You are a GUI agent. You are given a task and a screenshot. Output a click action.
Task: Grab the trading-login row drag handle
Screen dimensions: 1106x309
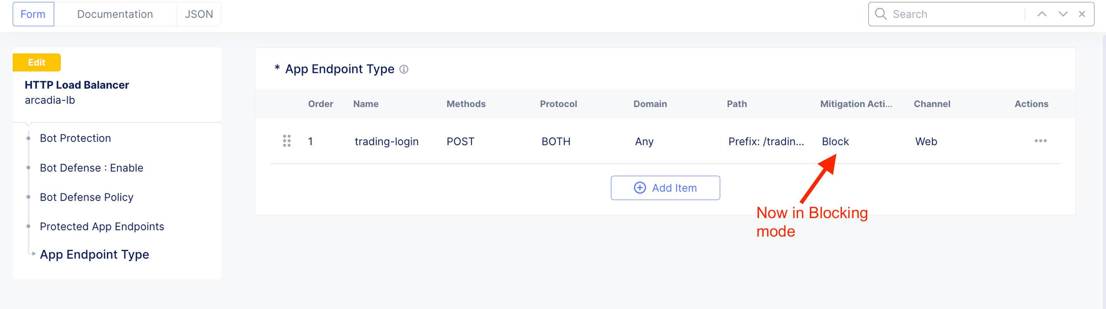pos(287,141)
